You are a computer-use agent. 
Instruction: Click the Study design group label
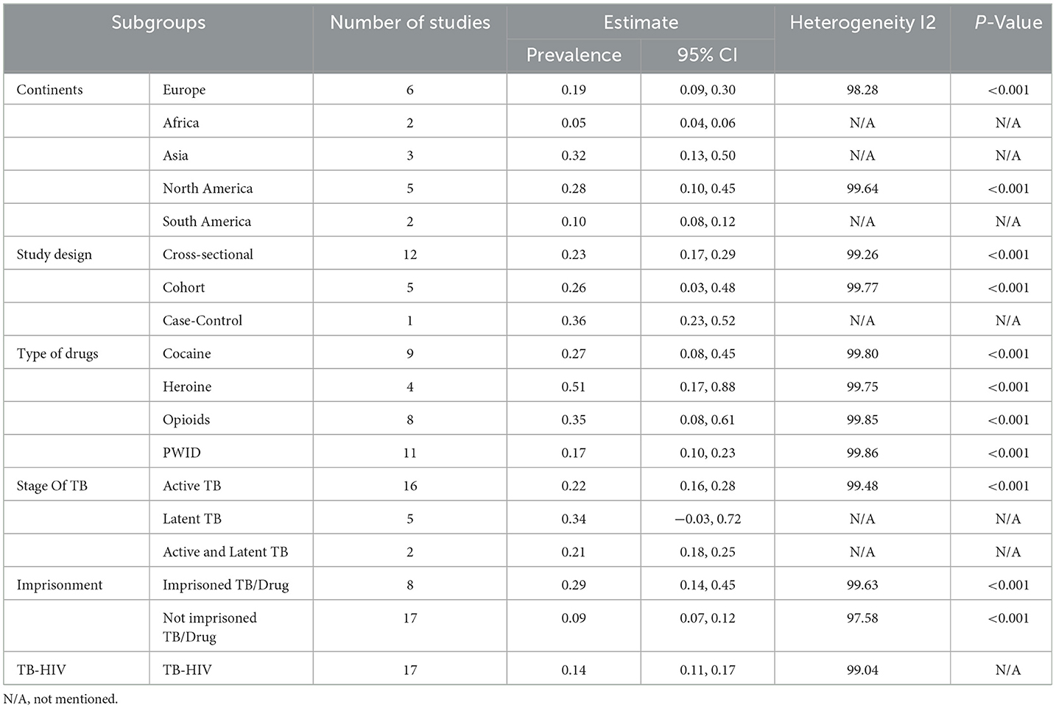tap(54, 255)
